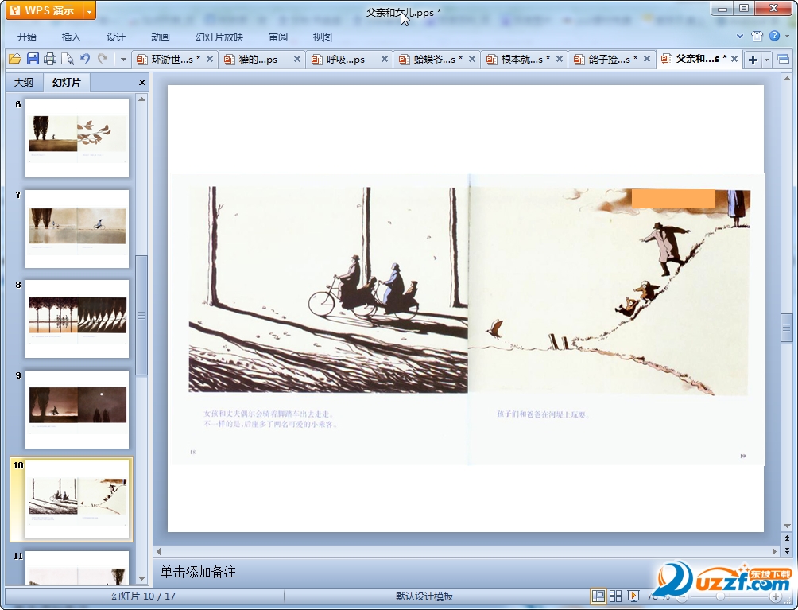Viewport: 798px width, 610px height.
Task: Select slide 10 thumbnail
Action: [77, 499]
